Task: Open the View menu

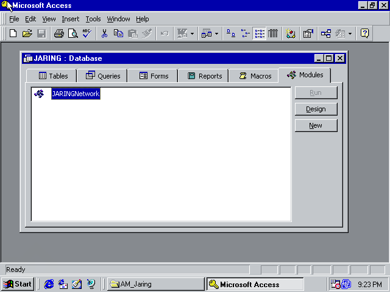Action: (49, 19)
